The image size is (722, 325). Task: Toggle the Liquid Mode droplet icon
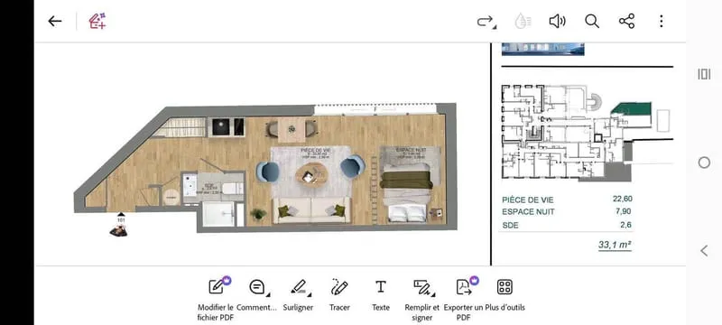tap(523, 21)
